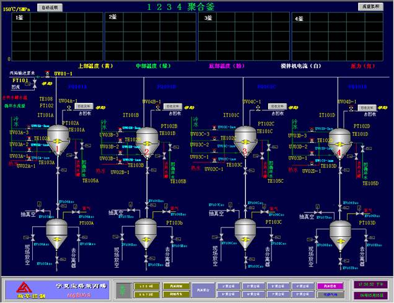394x303 pixels.
Task: Open the gray button below the magenta button
Action: click(x=330, y=294)
